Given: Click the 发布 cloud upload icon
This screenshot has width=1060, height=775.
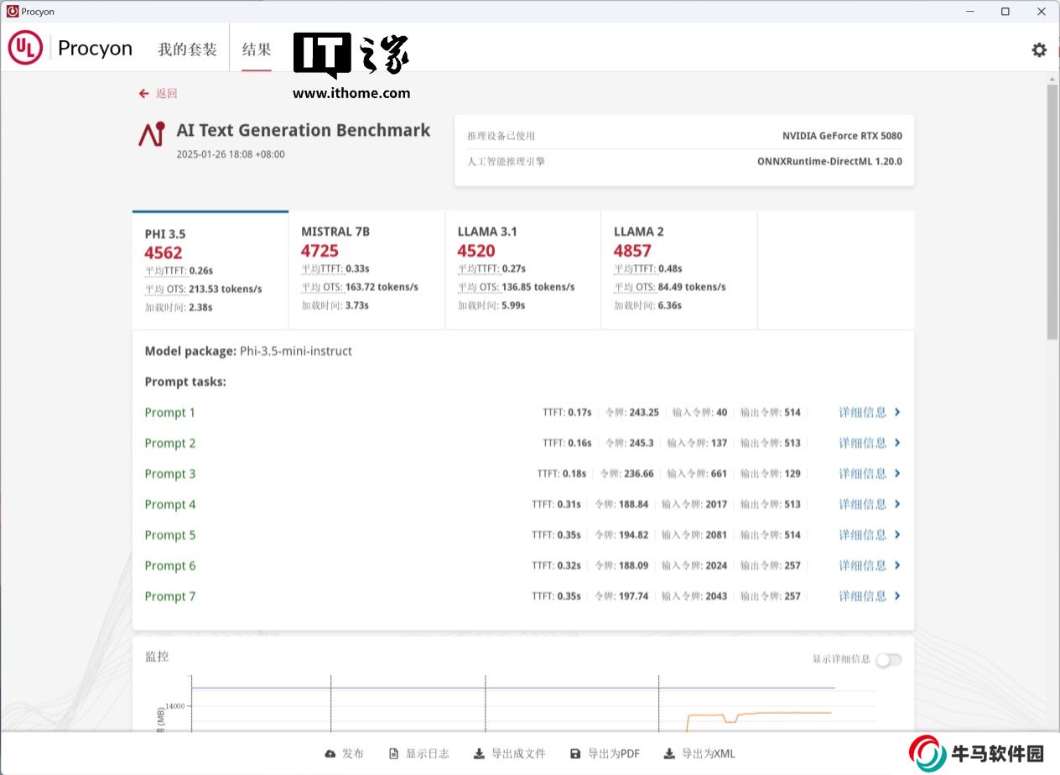Looking at the screenshot, I should (330, 754).
